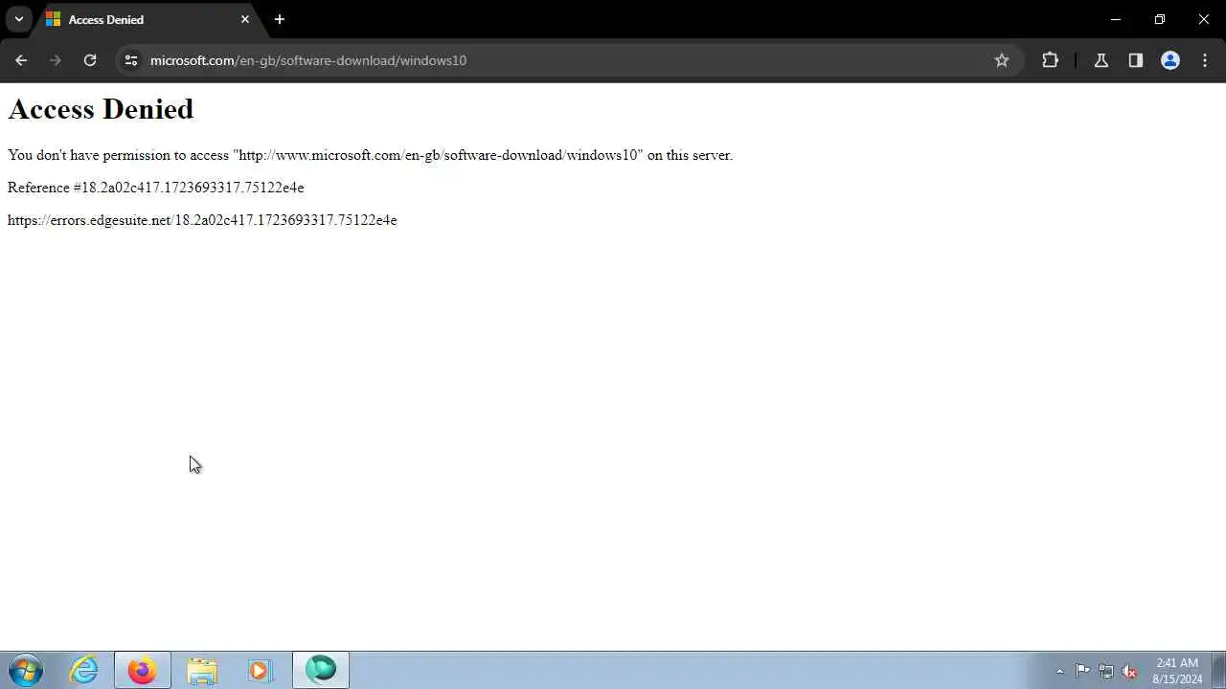The height and width of the screenshot is (689, 1226).
Task: Minimize the browser window
Action: click(1116, 19)
